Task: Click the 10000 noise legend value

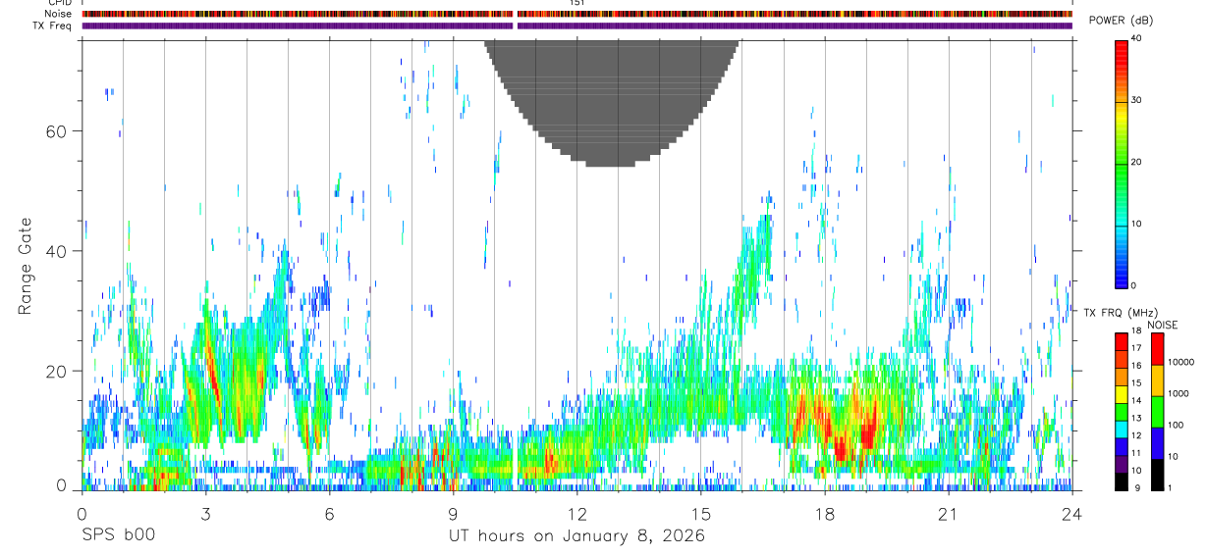Action: 1179,362
